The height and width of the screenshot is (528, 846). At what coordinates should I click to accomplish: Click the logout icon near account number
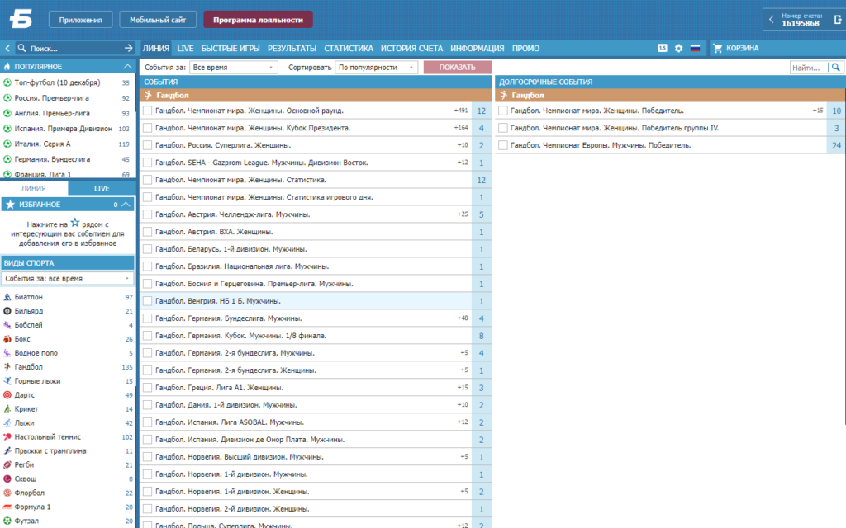(838, 20)
